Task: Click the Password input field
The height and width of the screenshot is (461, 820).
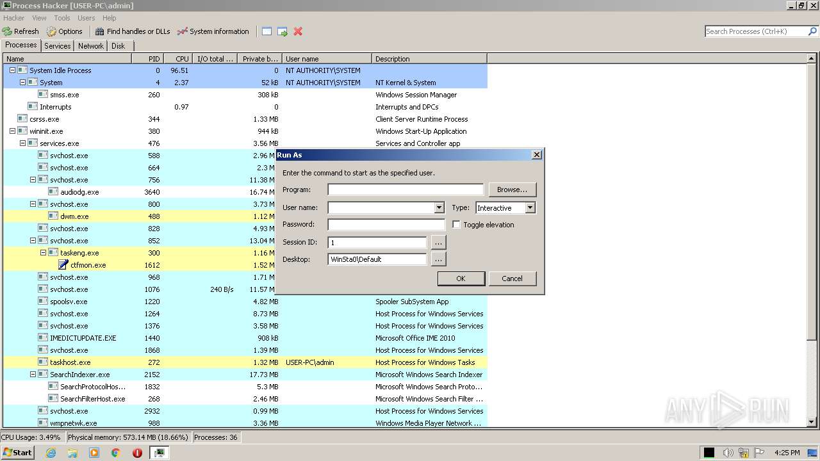Action: (x=386, y=225)
